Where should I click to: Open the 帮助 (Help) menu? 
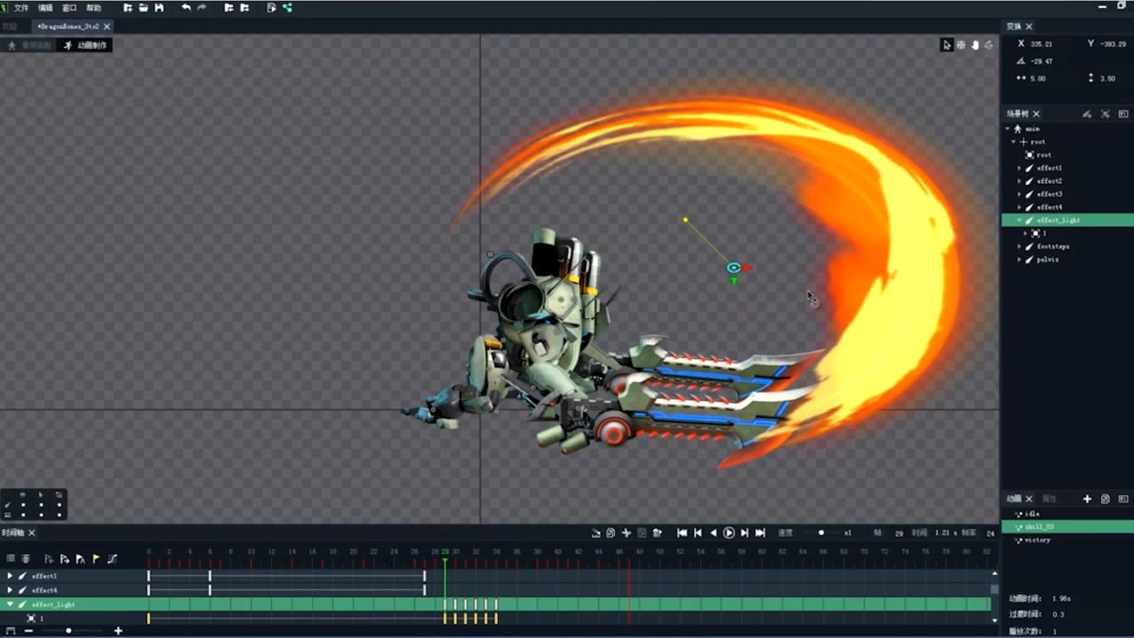point(93,8)
